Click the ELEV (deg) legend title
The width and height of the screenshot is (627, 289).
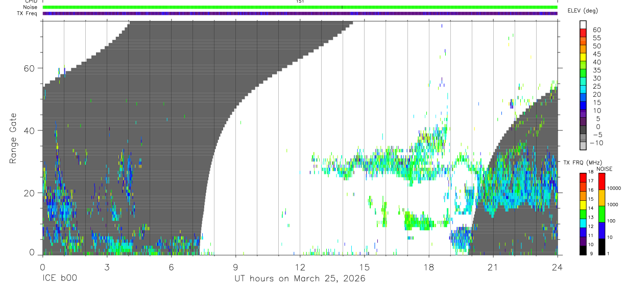point(583,11)
